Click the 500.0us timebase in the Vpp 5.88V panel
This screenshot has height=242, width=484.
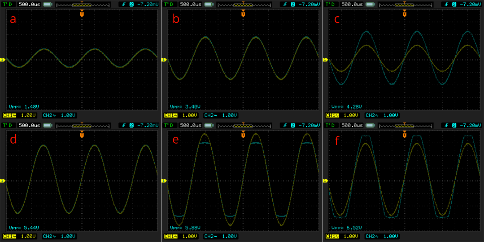tap(191, 126)
